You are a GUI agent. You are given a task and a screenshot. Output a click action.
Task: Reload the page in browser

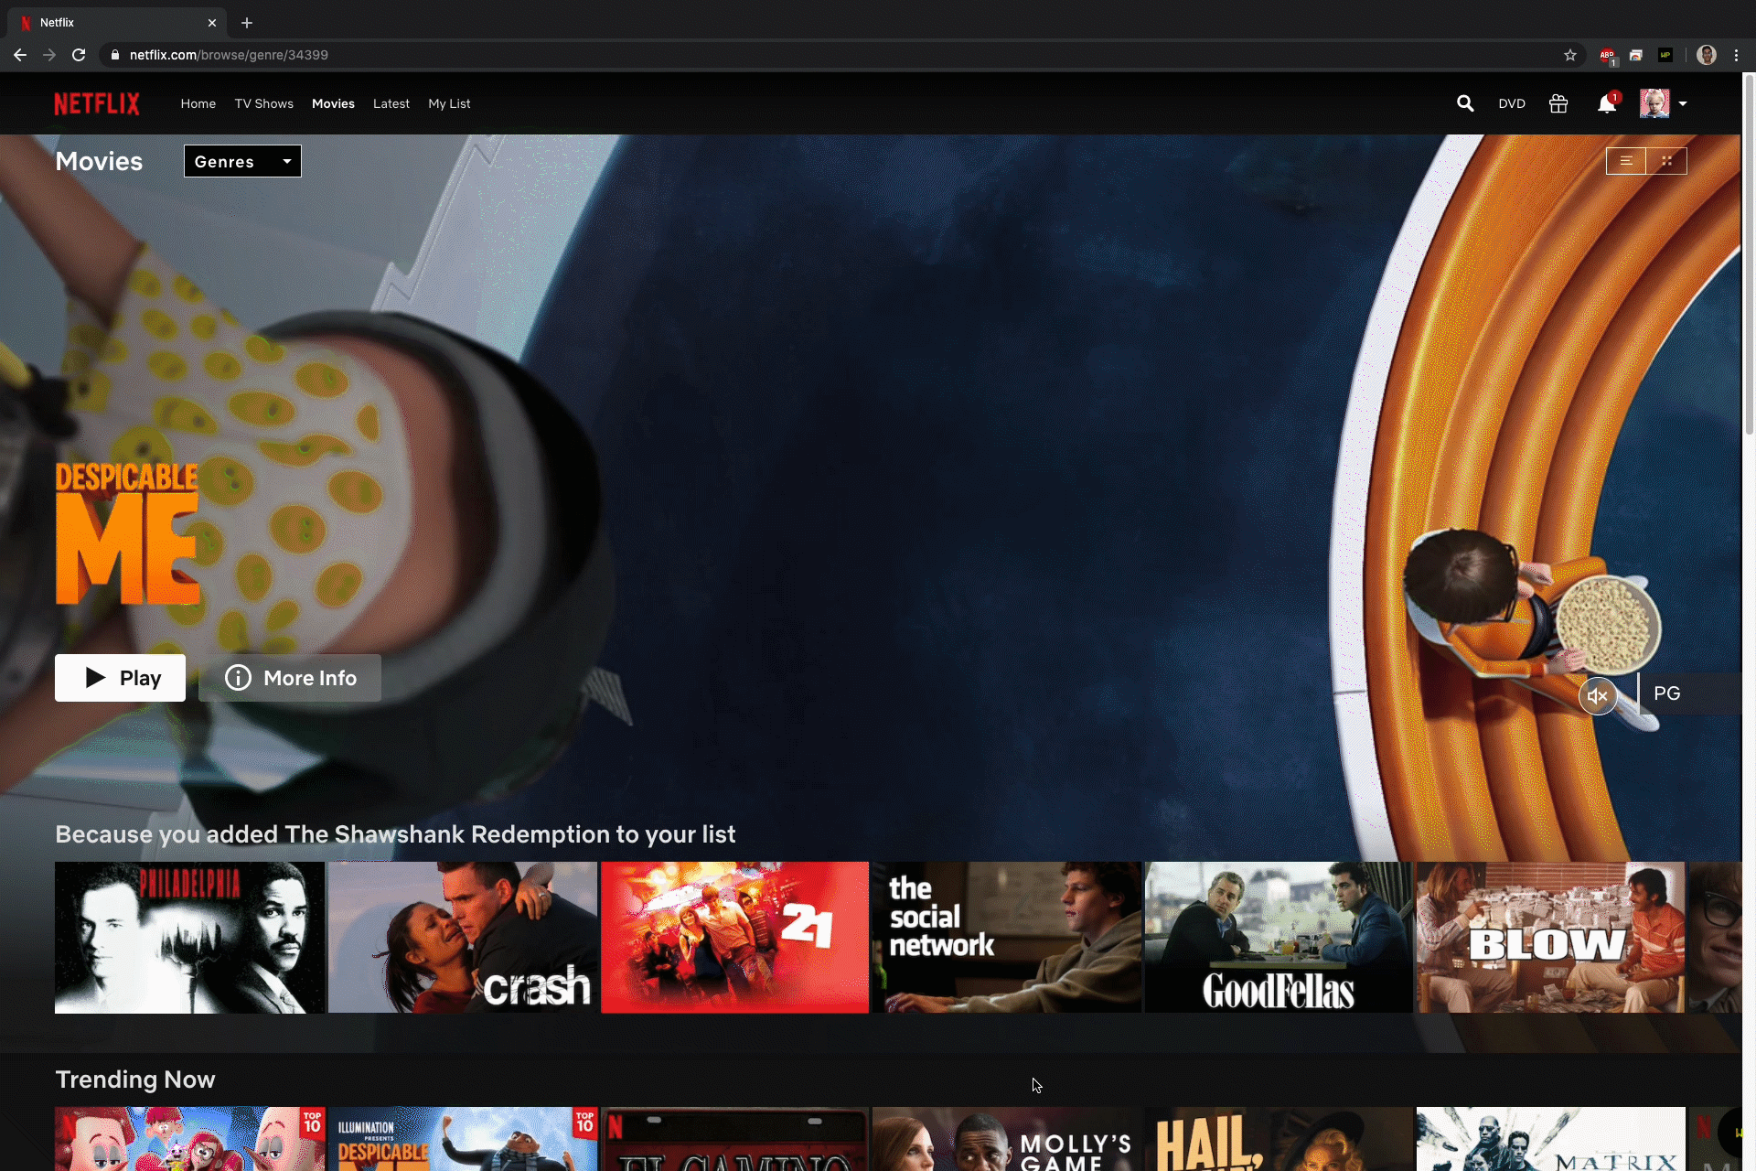[79, 55]
